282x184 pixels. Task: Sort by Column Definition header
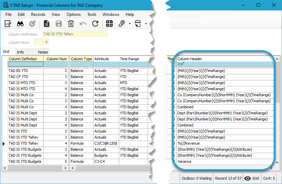(25, 59)
